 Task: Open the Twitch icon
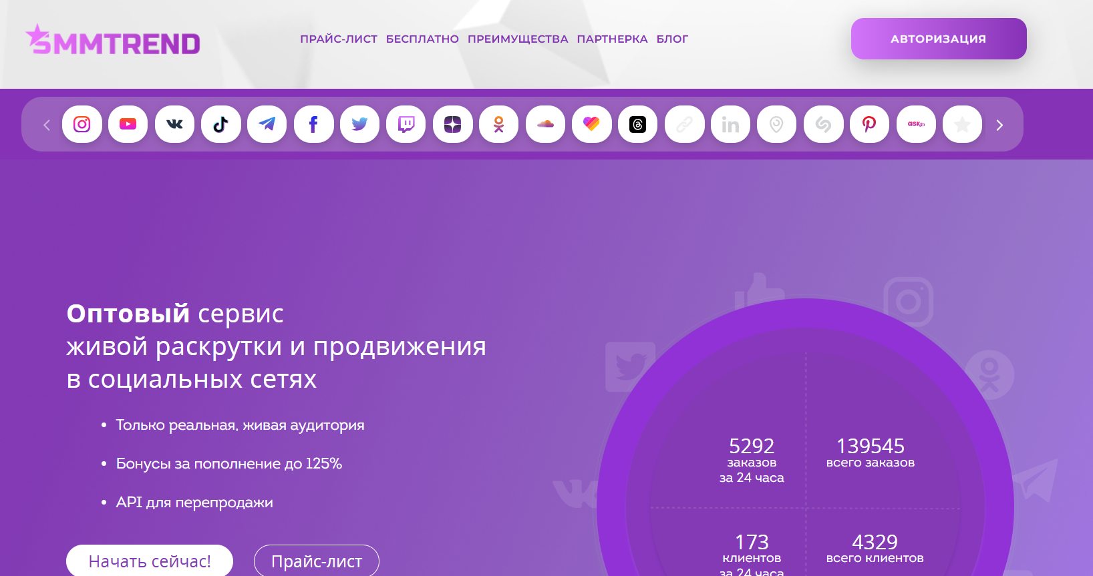tap(406, 124)
